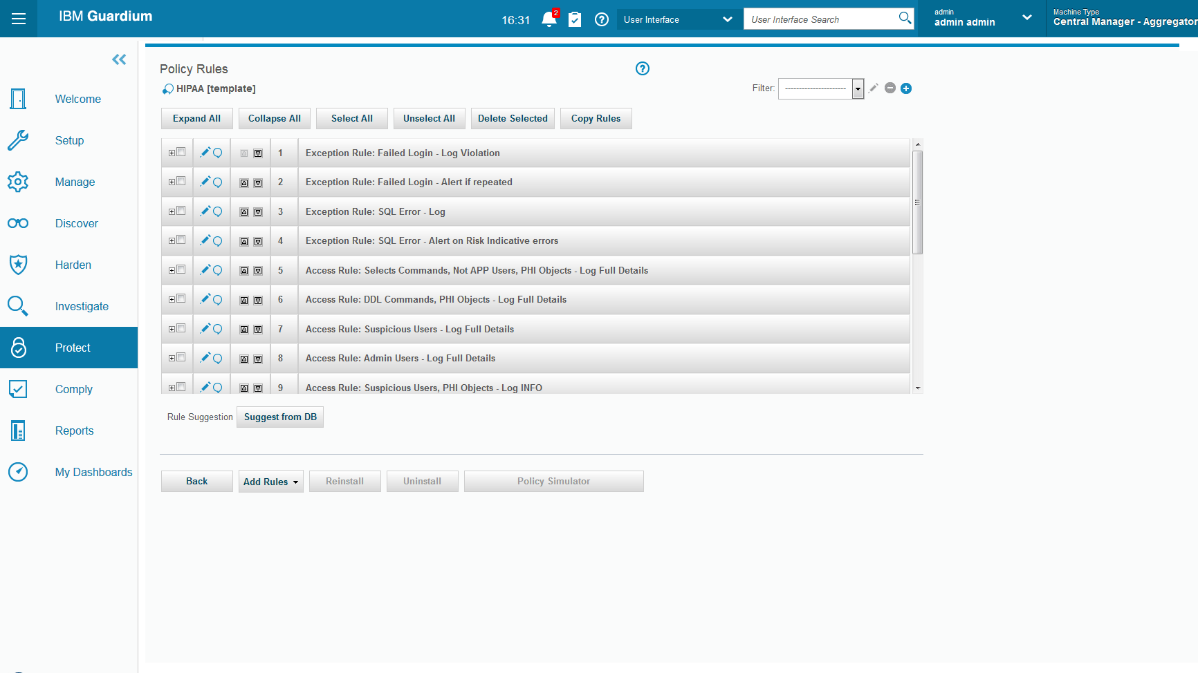This screenshot has height=673, width=1198.
Task: Check the checkbox for rule 5
Action: [x=182, y=269]
